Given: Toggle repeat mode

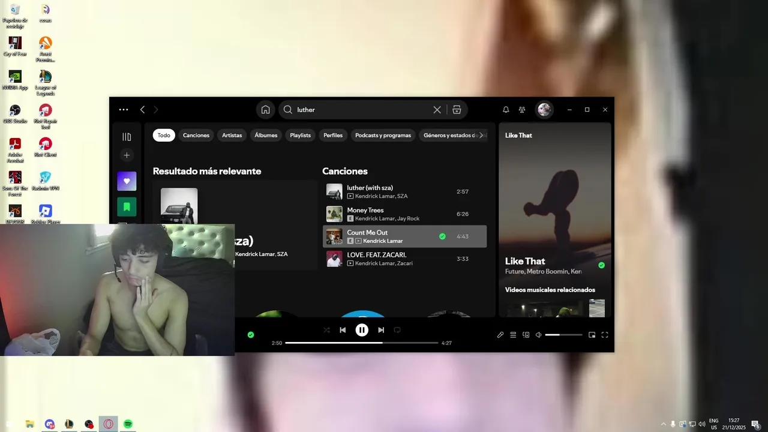Looking at the screenshot, I should [397, 330].
